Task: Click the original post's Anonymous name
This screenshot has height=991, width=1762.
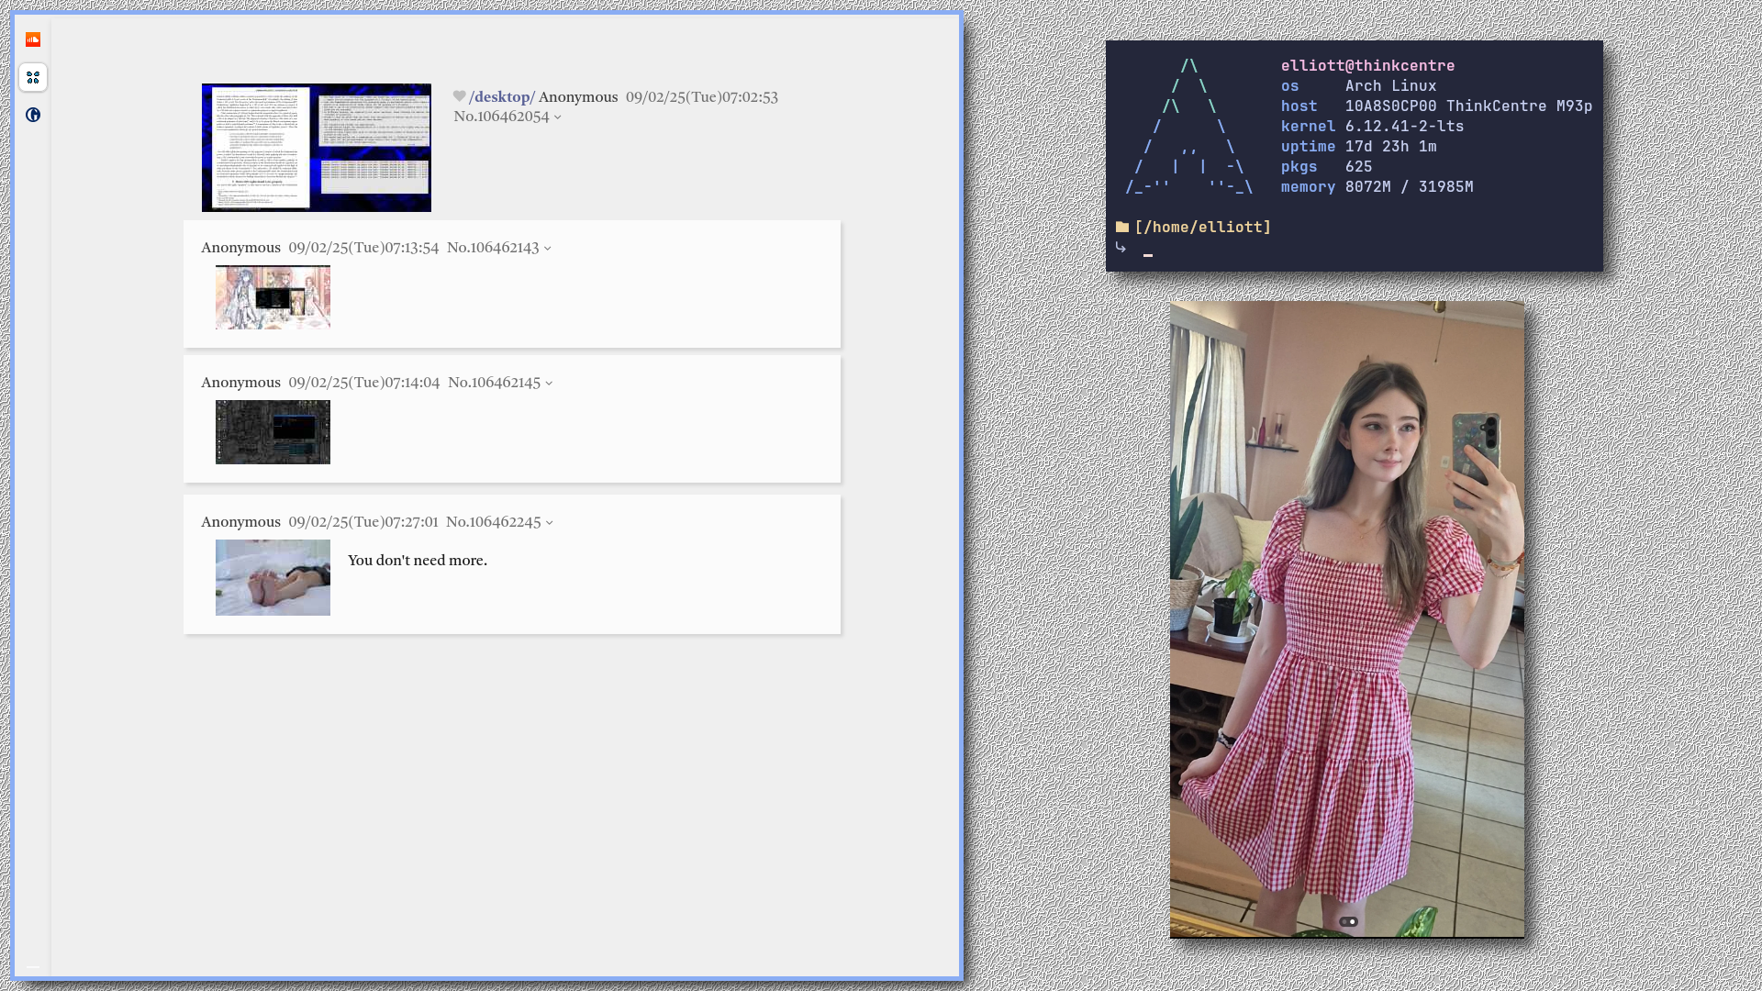Action: [578, 97]
